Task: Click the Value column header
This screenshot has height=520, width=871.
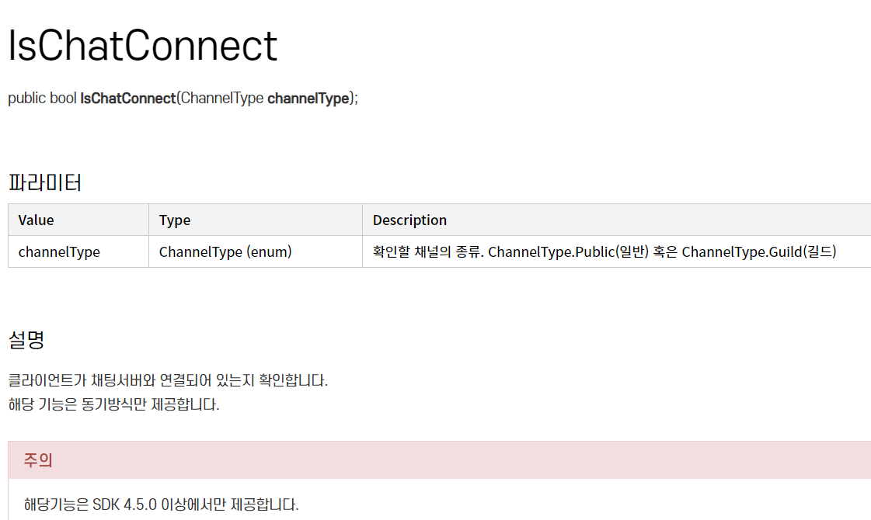Action: pos(36,220)
